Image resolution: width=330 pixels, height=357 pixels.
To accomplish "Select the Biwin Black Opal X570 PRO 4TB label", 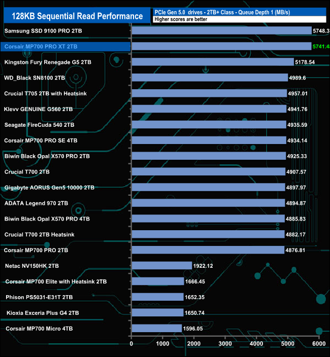I will [47, 219].
